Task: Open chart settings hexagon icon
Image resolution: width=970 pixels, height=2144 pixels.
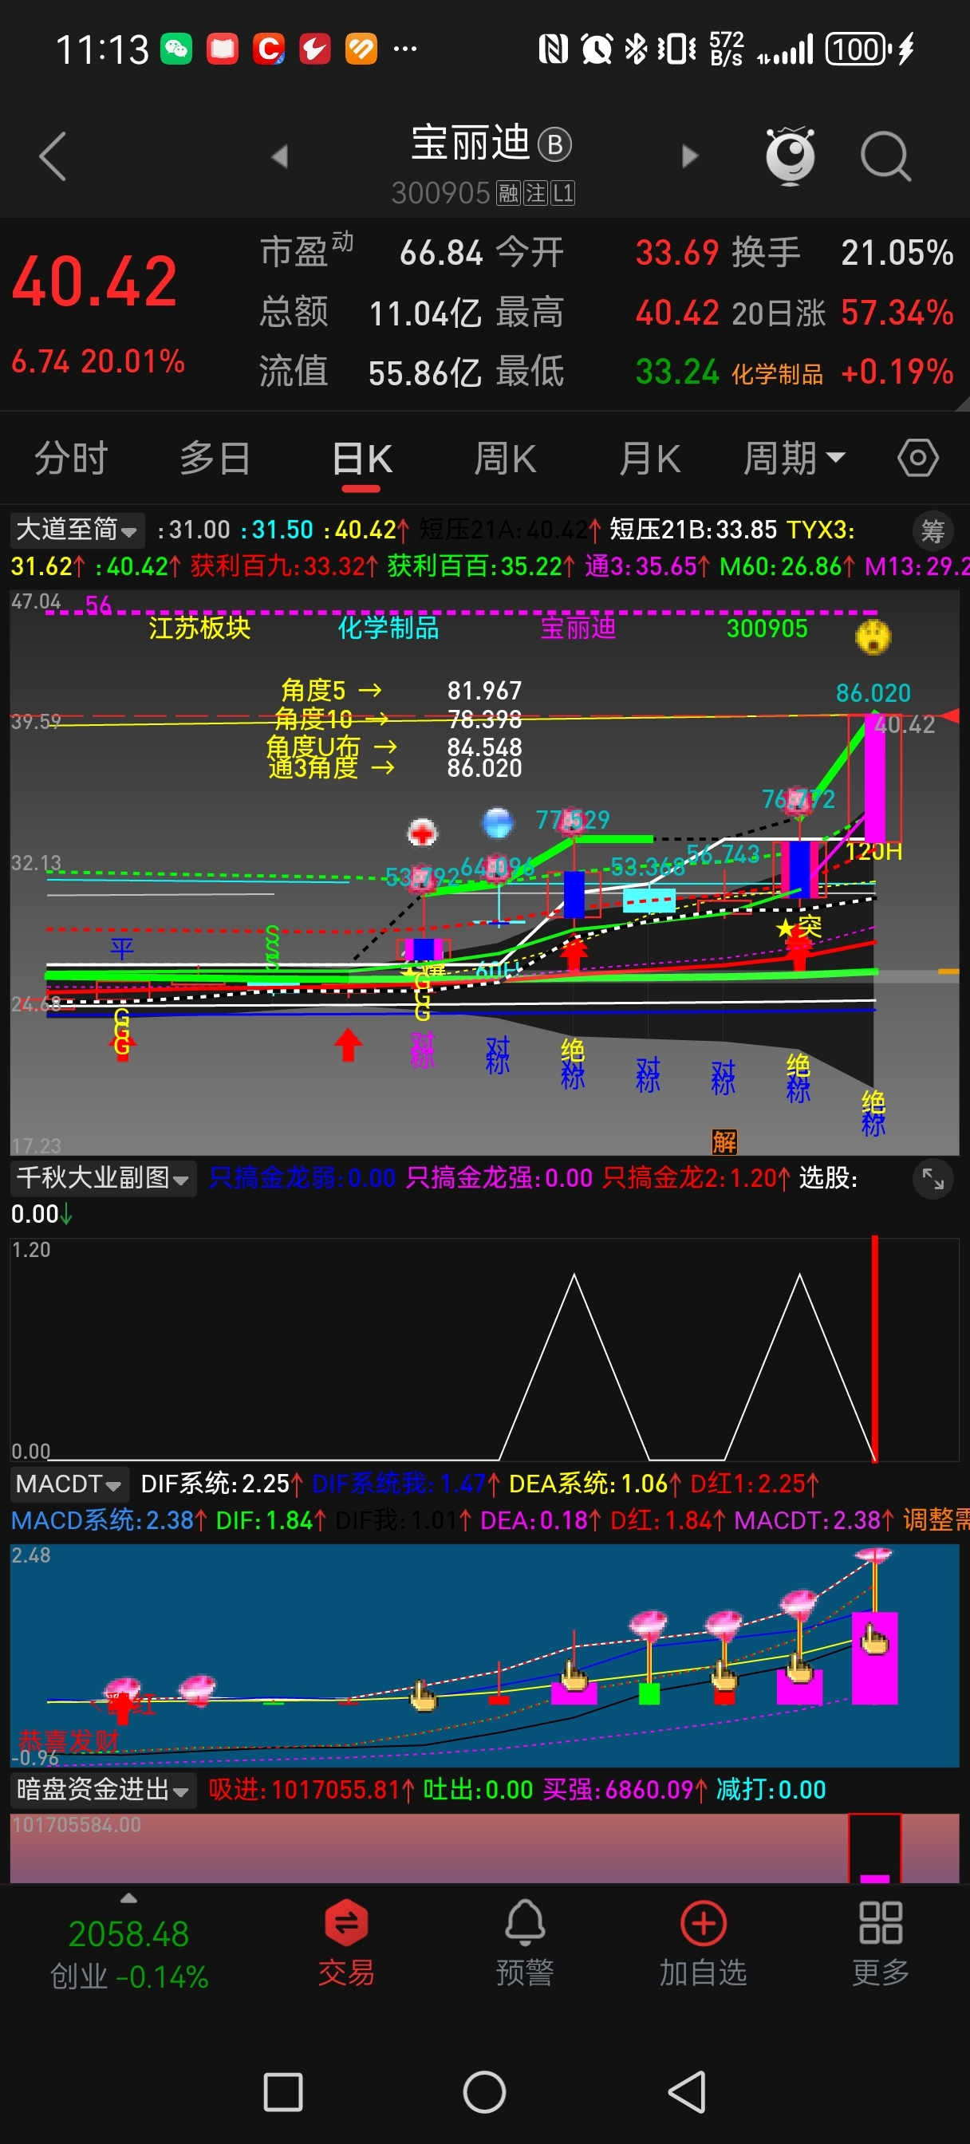Action: tap(917, 458)
